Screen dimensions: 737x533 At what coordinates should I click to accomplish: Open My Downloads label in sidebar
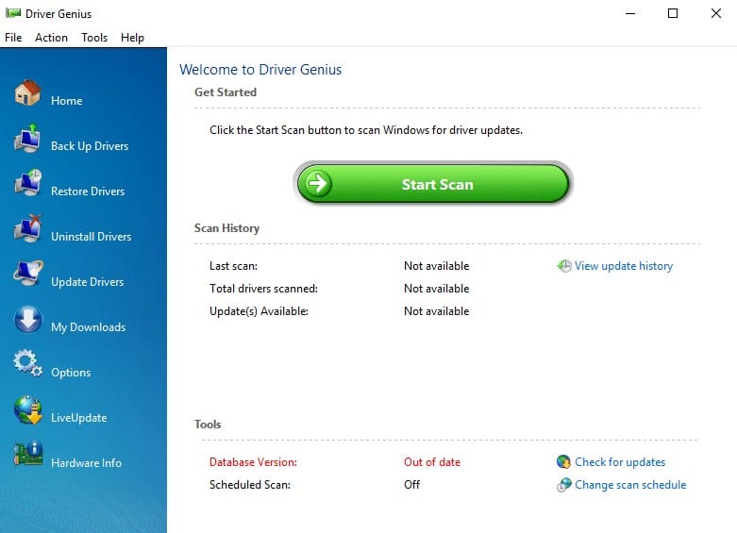point(89,327)
